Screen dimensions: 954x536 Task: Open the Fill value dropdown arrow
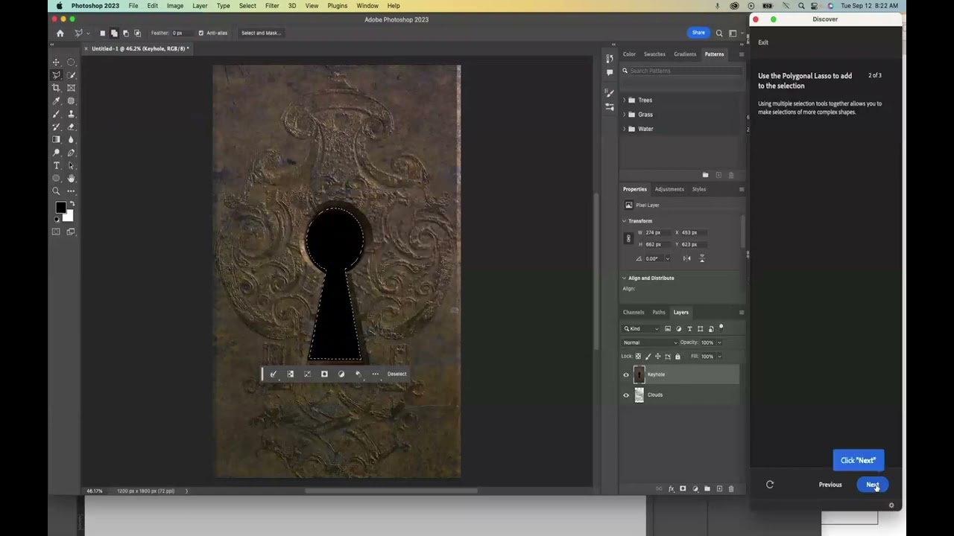tap(719, 357)
